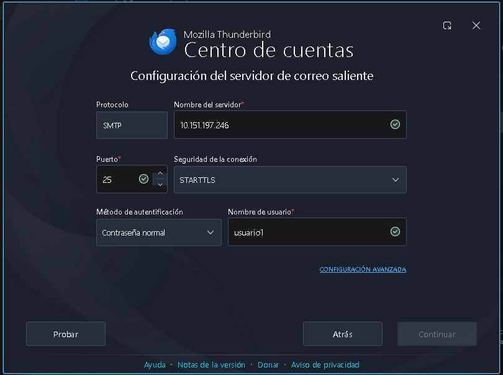Focus the Nombre de usuario input field

317,232
